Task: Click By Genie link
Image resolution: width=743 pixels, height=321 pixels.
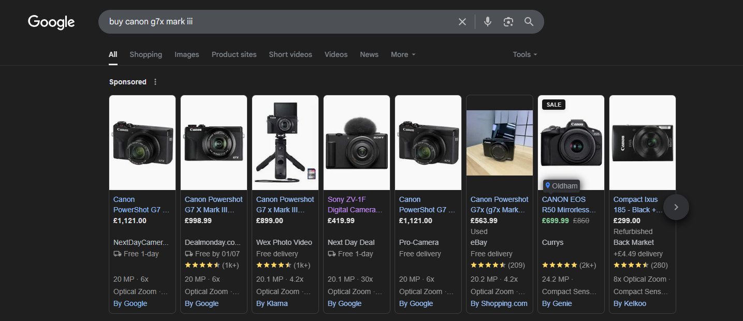Action: point(557,303)
